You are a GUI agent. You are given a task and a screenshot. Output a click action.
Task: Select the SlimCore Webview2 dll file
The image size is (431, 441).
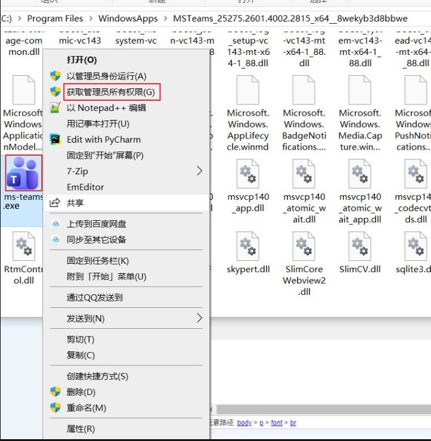[304, 246]
